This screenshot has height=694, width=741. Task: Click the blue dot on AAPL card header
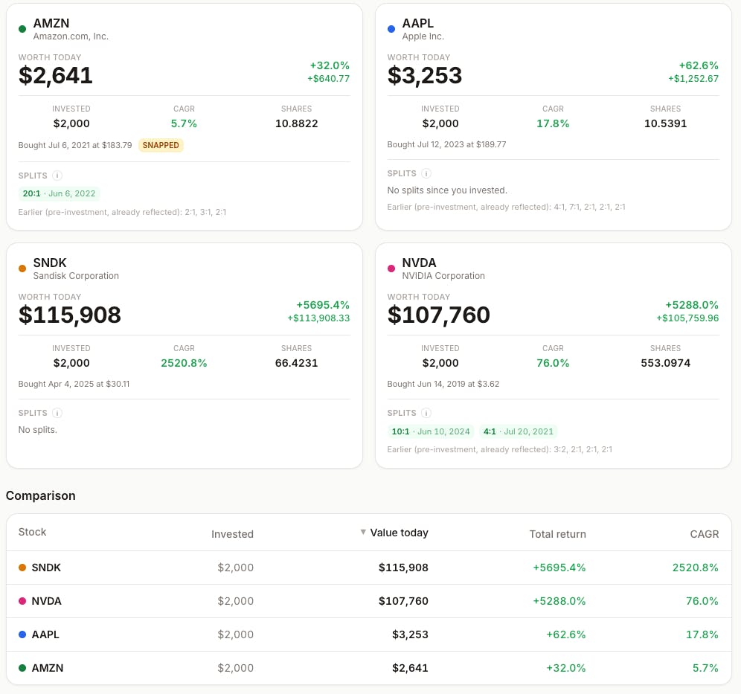pyautogui.click(x=391, y=29)
